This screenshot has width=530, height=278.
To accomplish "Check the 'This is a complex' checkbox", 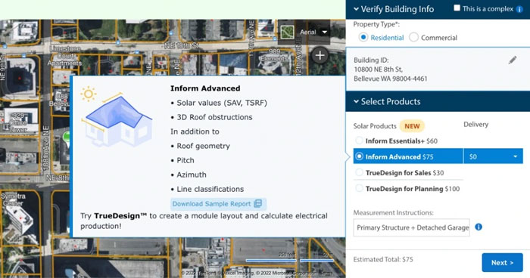I will click(x=457, y=8).
